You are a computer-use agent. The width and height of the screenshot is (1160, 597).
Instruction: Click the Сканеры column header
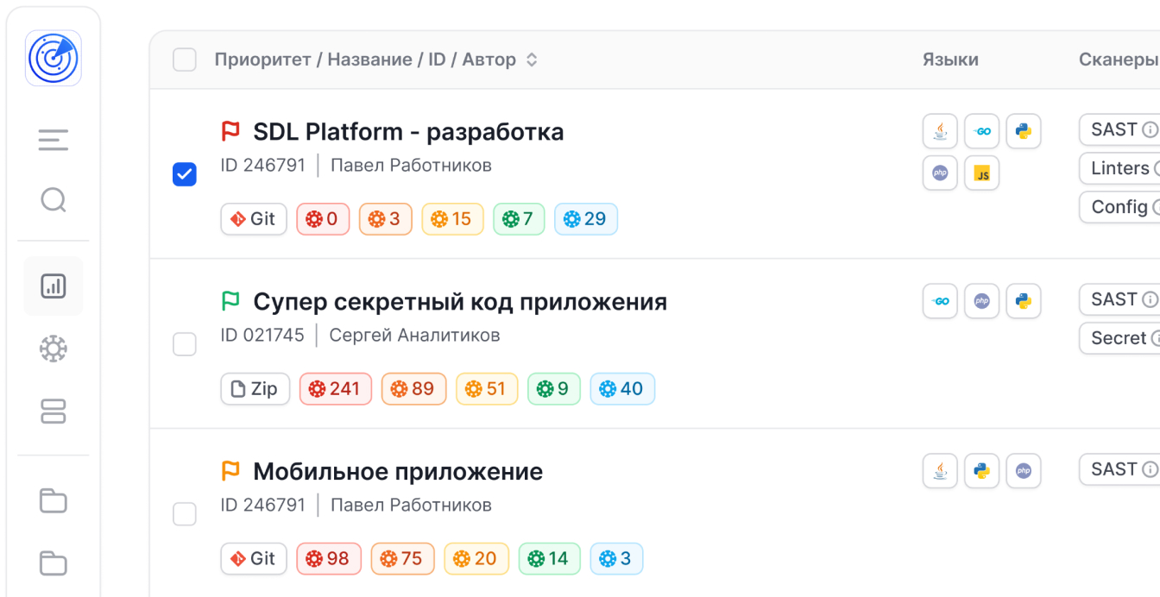click(1118, 60)
